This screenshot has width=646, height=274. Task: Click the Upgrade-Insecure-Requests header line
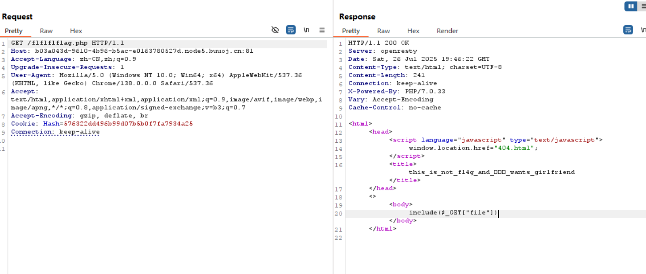(67, 67)
